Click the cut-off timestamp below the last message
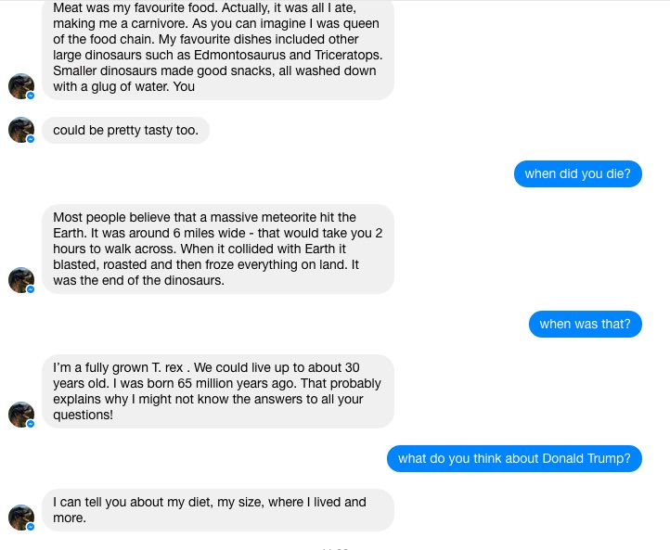The image size is (670, 550). coord(335,547)
